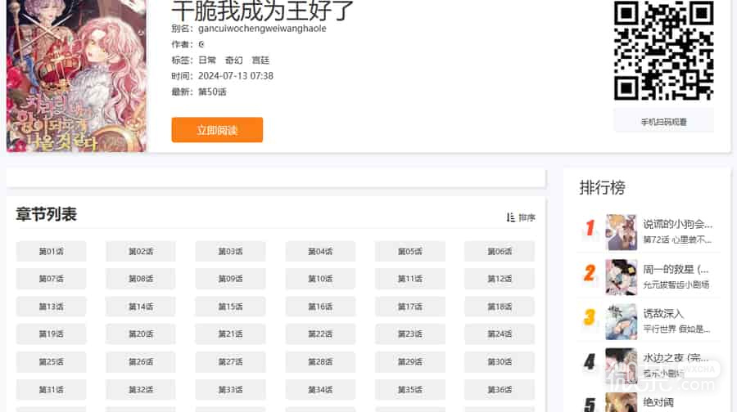Open chapter 第02话
Image resolution: width=737 pixels, height=412 pixels.
coord(141,252)
